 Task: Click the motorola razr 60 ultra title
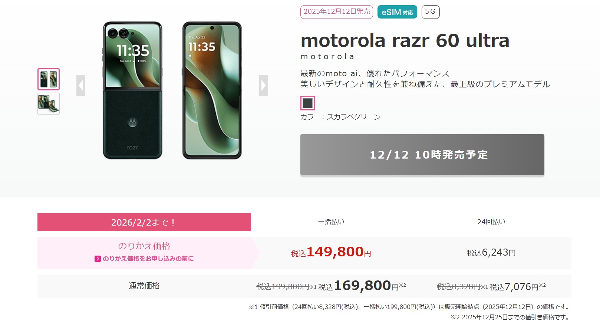click(x=405, y=40)
